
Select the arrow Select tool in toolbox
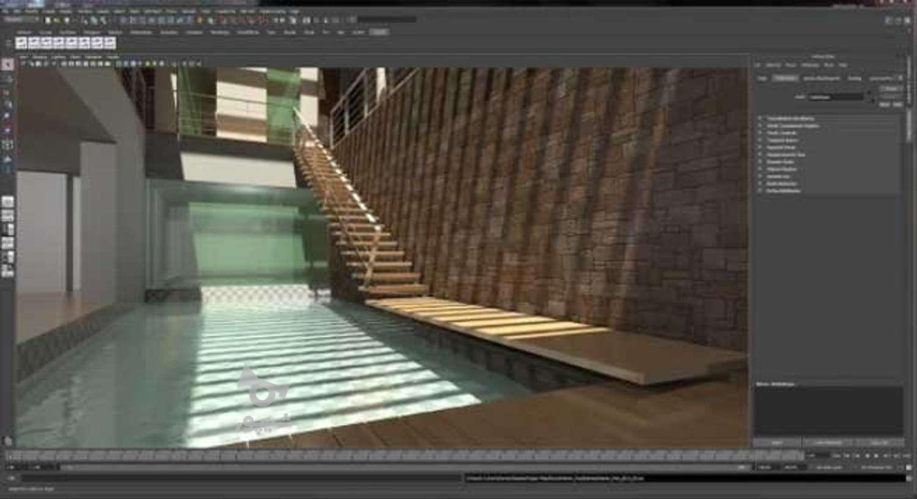coord(7,64)
